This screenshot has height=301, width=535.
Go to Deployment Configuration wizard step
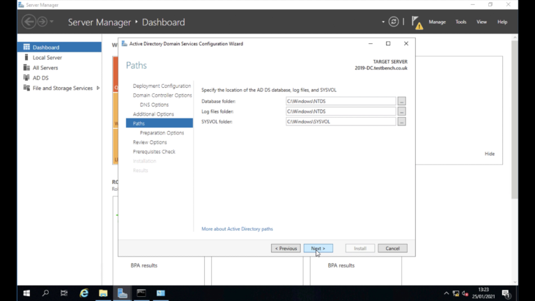[162, 86]
